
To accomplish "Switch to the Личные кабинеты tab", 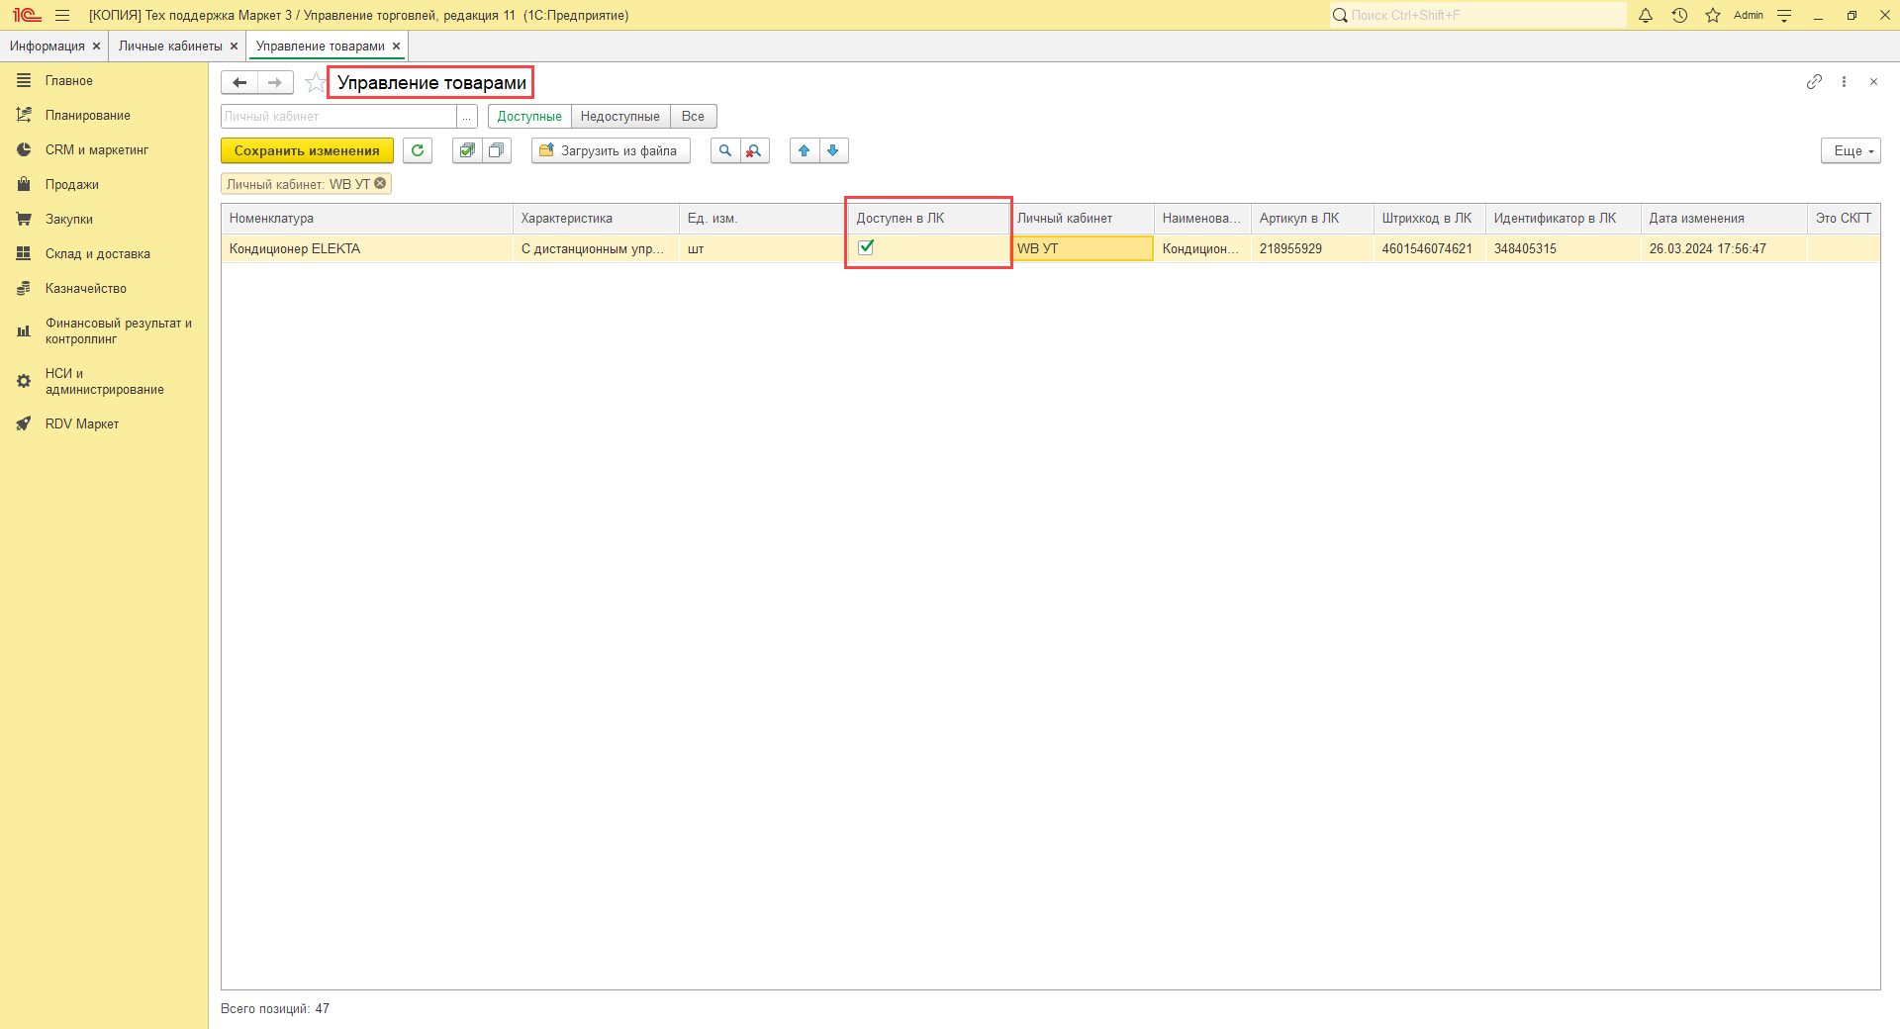I will point(170,47).
